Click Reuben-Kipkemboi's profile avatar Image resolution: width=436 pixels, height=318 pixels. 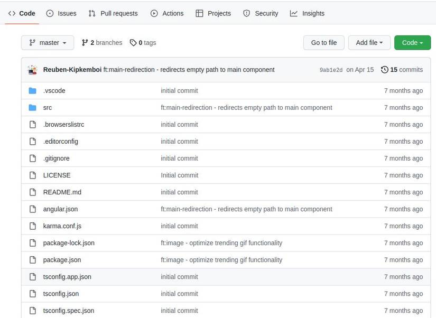(32, 69)
